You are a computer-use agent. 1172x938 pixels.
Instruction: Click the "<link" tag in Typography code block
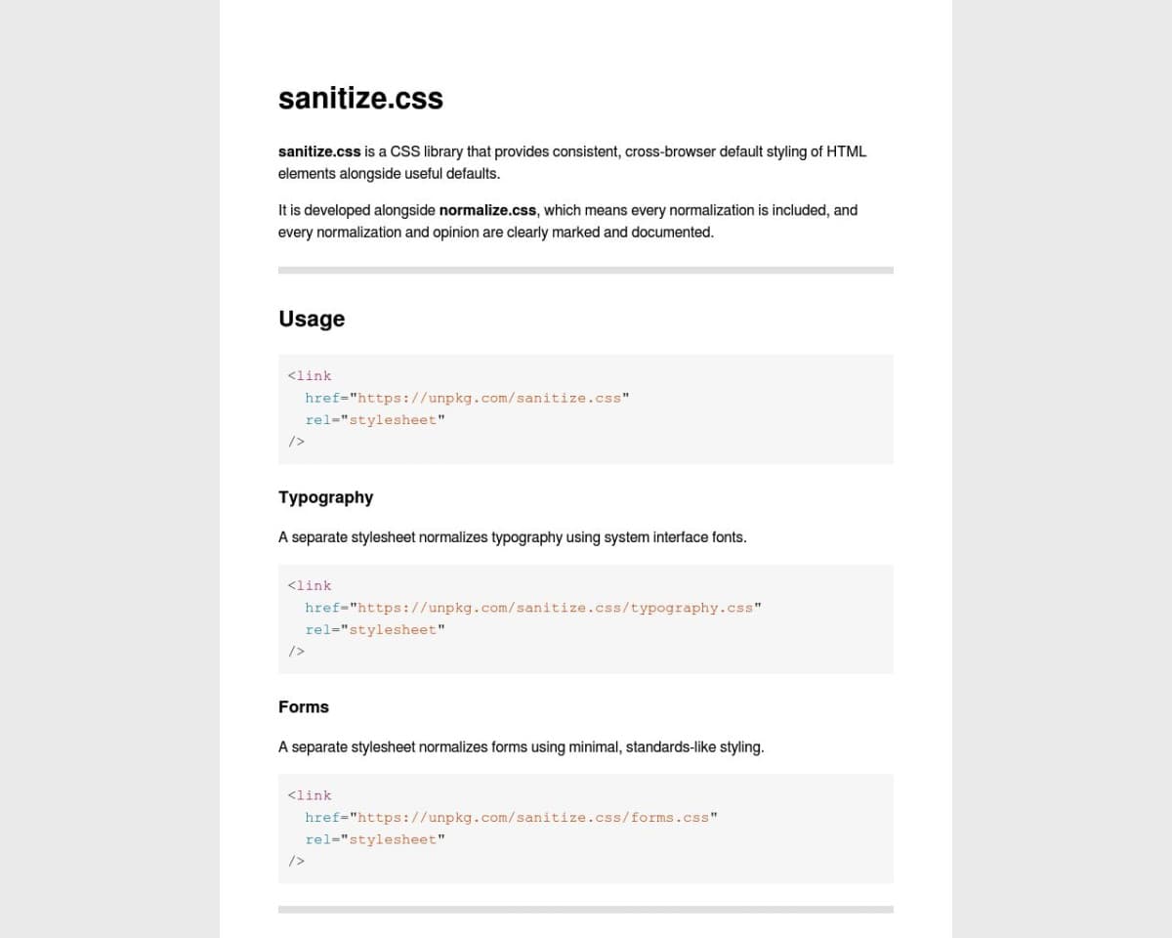310,586
